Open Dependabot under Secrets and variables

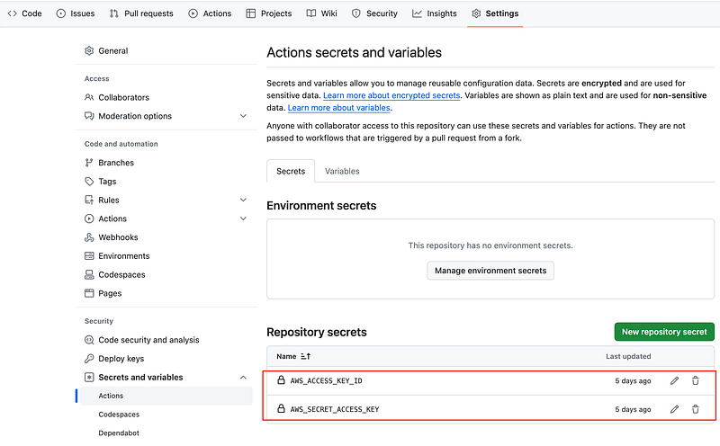[119, 433]
